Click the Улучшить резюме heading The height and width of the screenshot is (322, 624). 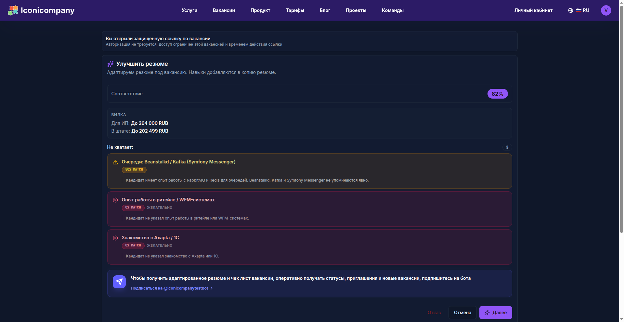coord(142,64)
